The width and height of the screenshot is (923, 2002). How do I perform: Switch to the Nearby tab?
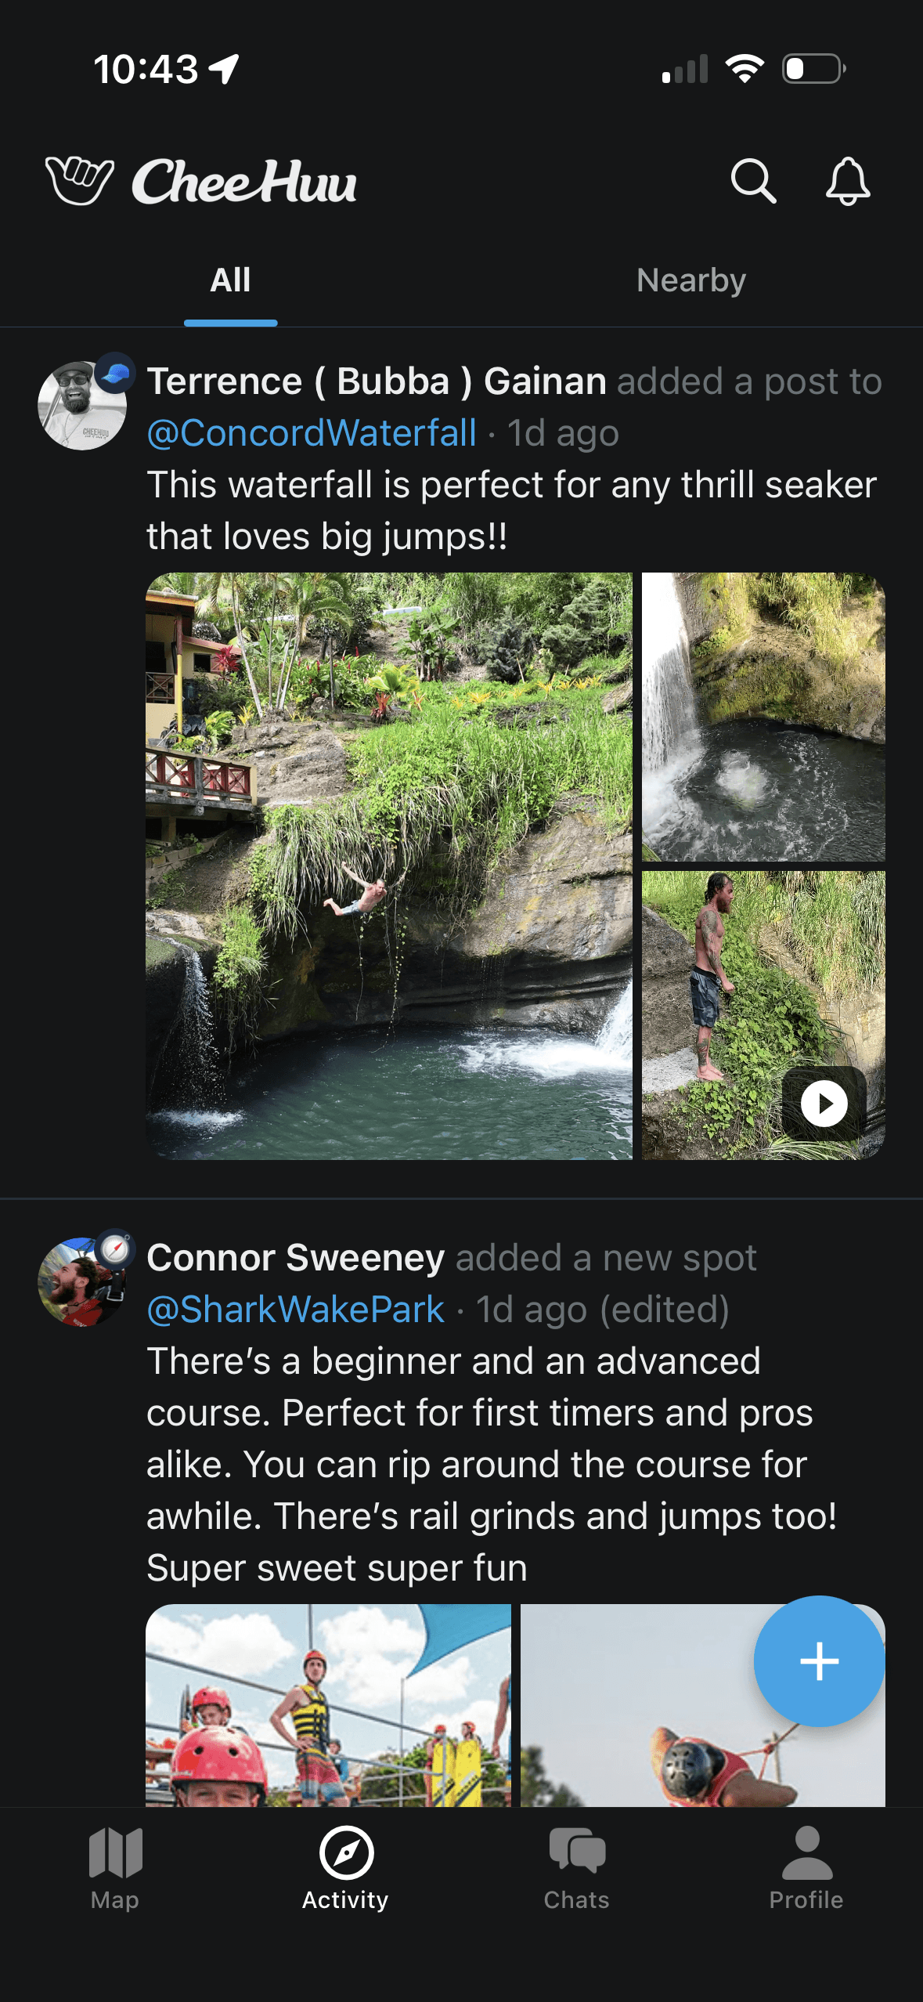(x=691, y=280)
